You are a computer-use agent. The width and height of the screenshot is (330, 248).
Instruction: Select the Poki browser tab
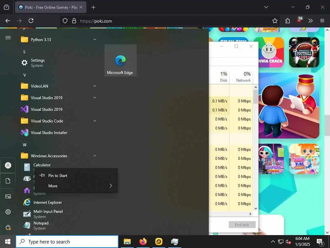point(51,7)
